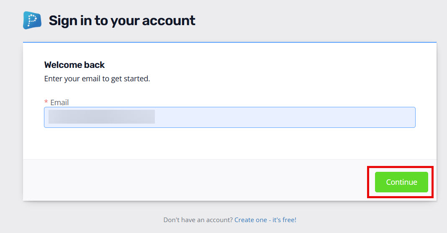The image size is (447, 233).
Task: Click the red required asterisk marker
Action: click(46, 102)
